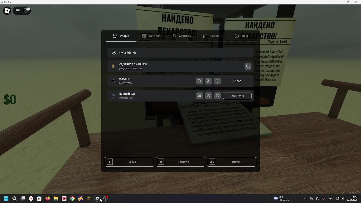The image size is (361, 203).
Task: Resume the game
Action: (232, 162)
